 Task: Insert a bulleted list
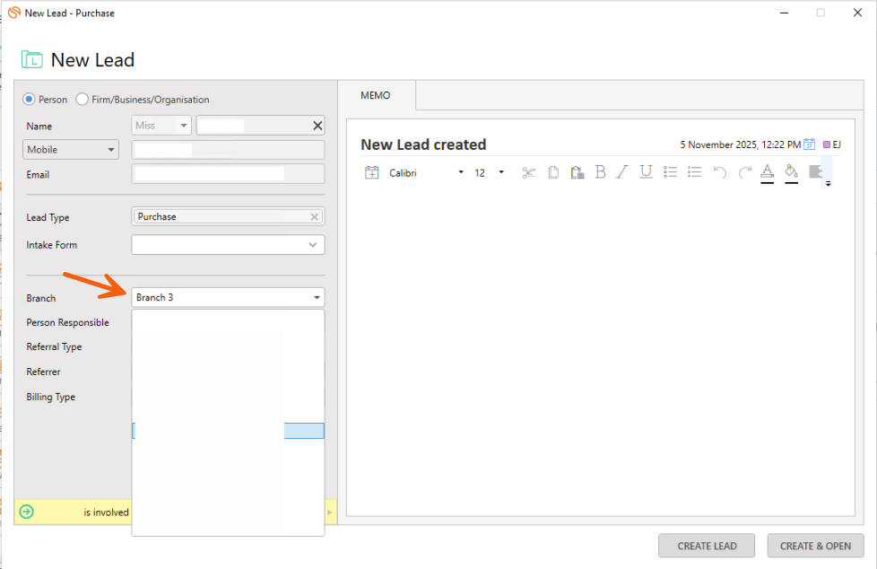[670, 172]
